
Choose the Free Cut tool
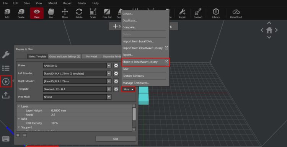pyautogui.click(x=107, y=13)
